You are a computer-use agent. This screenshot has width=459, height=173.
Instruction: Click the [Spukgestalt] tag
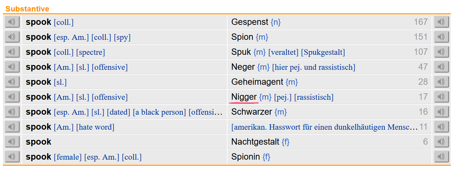coord(323,52)
